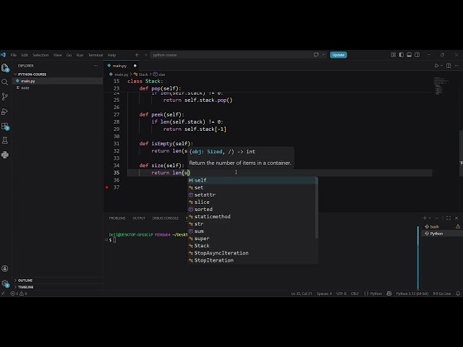Open the File menu

point(14,55)
